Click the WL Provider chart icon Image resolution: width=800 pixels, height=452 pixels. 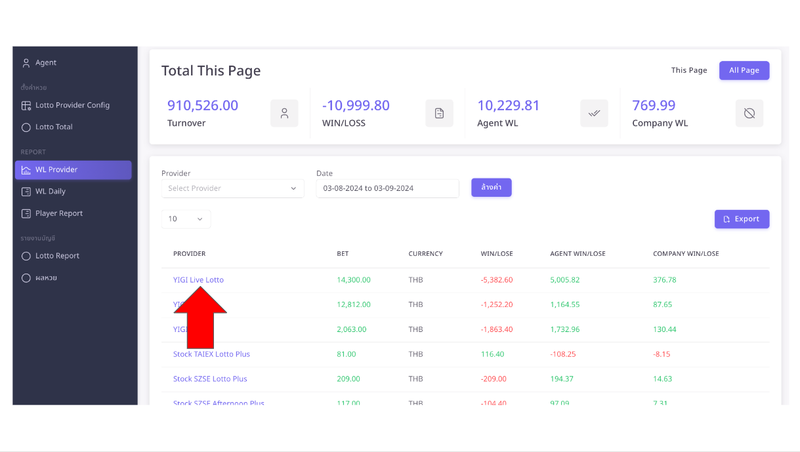point(26,170)
